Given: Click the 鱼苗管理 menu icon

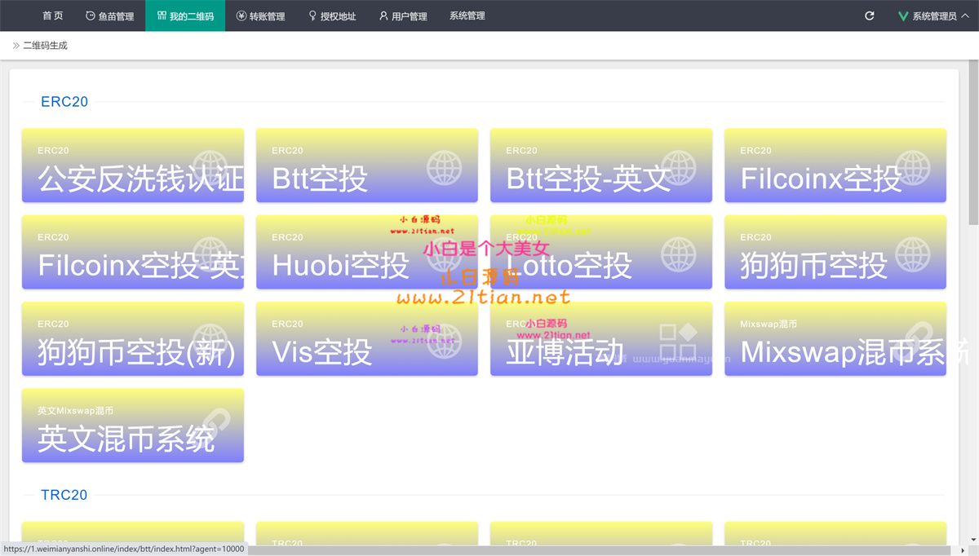Looking at the screenshot, I should (90, 15).
